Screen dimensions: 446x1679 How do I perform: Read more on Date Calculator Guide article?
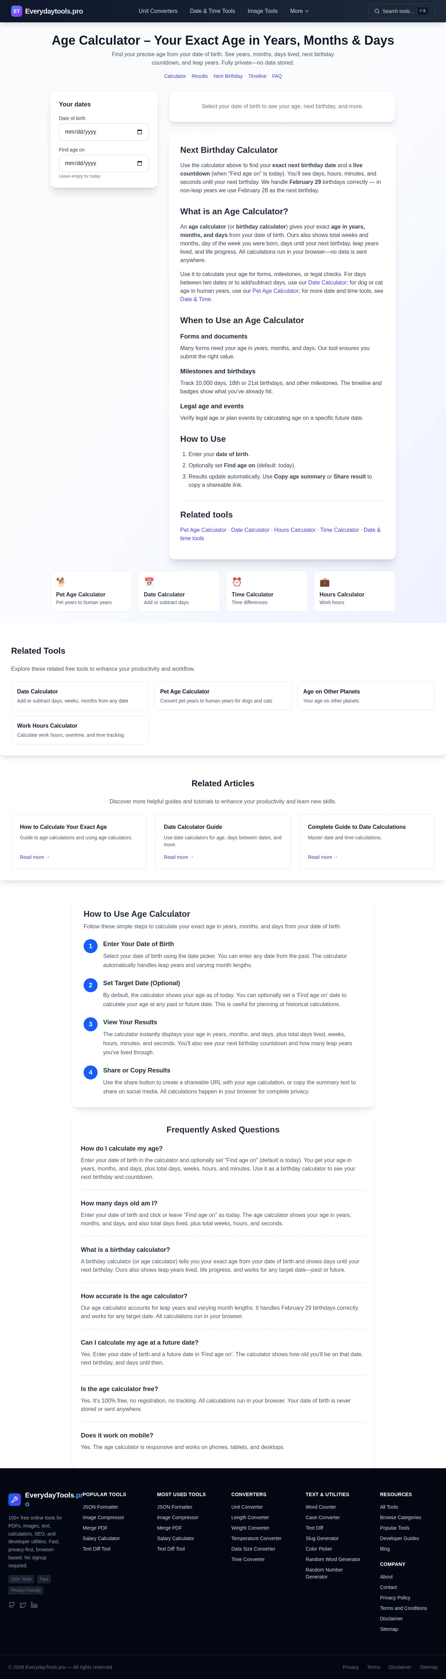(x=178, y=857)
